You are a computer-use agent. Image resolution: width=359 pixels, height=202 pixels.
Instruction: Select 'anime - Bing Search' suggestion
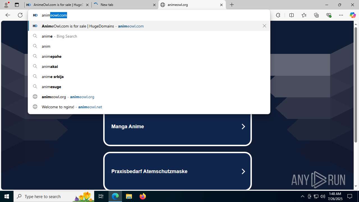click(x=149, y=36)
